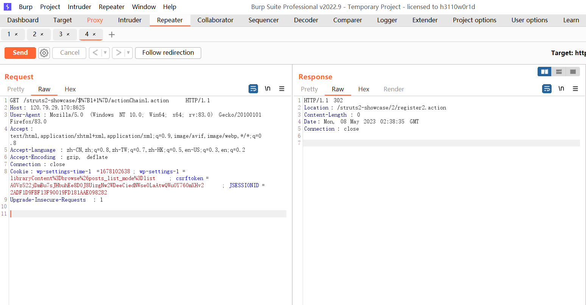Switch to Collaborator tab
This screenshot has height=305, width=586.
[215, 20]
